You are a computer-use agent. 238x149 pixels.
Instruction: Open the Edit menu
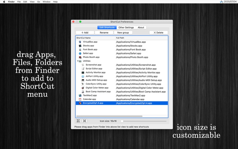[25, 2]
